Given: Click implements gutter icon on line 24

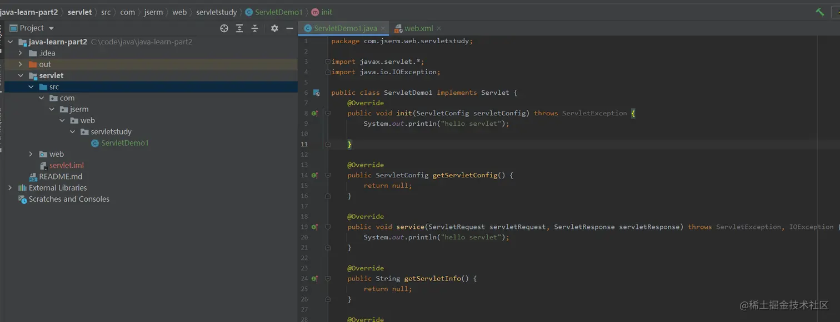Looking at the screenshot, I should coord(314,278).
